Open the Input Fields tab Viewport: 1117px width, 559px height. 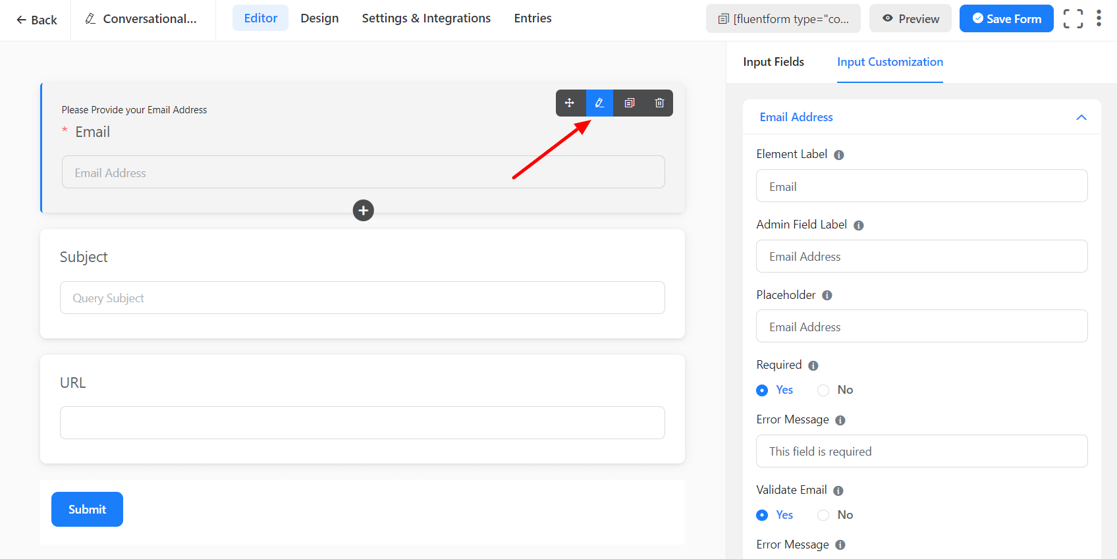pyautogui.click(x=773, y=62)
